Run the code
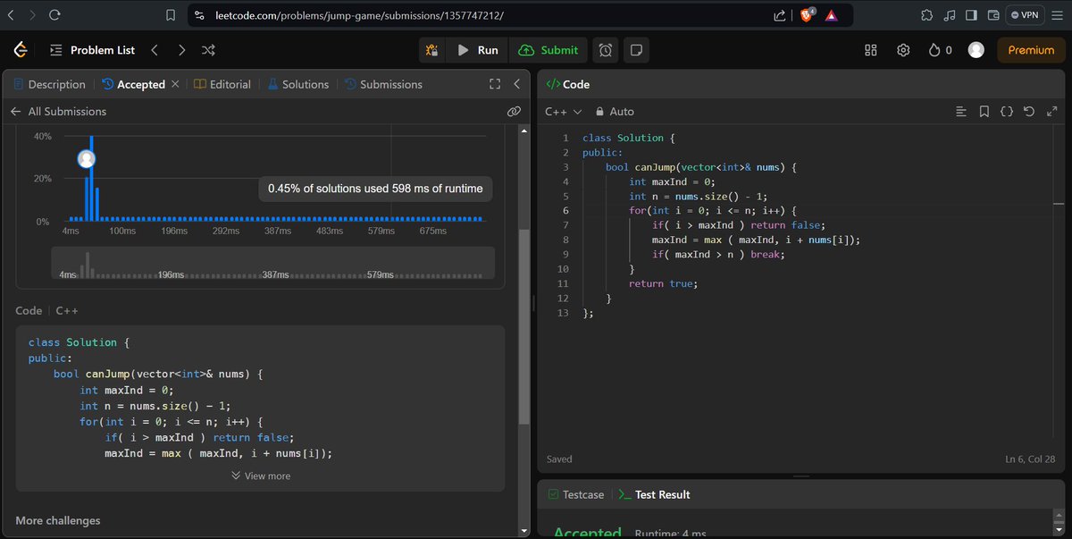This screenshot has width=1072, height=539. (x=478, y=50)
